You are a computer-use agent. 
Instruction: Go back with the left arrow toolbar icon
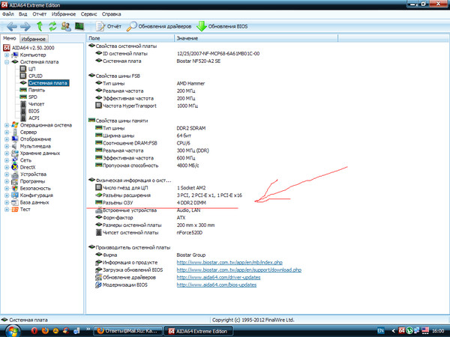tap(12, 26)
